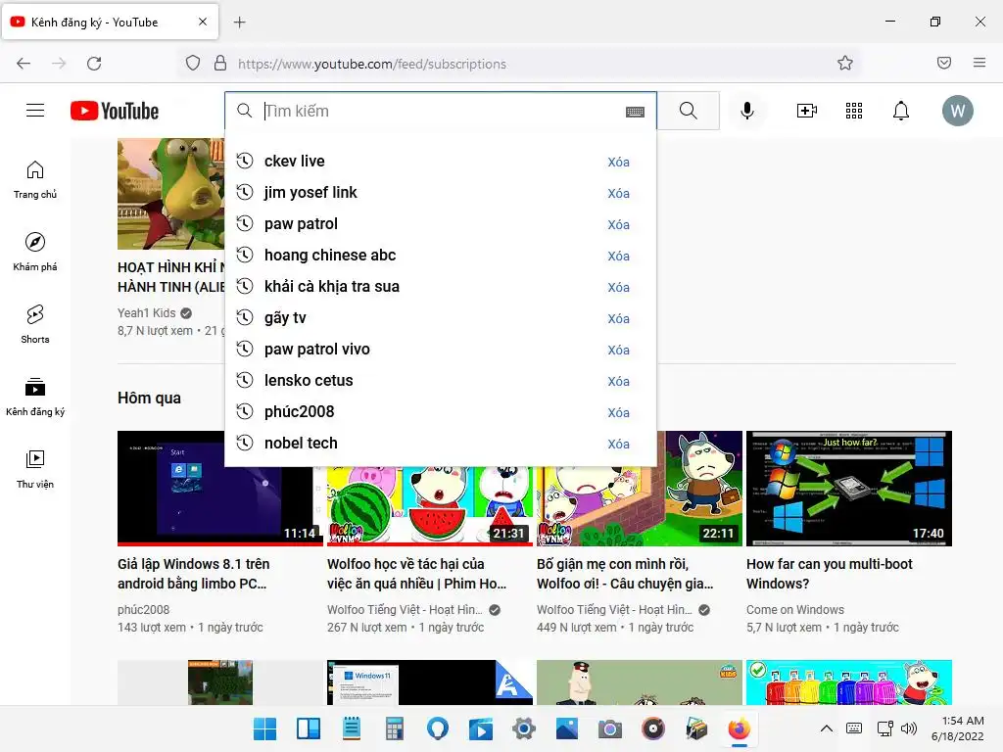Viewport: 1003px width, 752px height.
Task: Open Windows Start menu
Action: click(264, 728)
